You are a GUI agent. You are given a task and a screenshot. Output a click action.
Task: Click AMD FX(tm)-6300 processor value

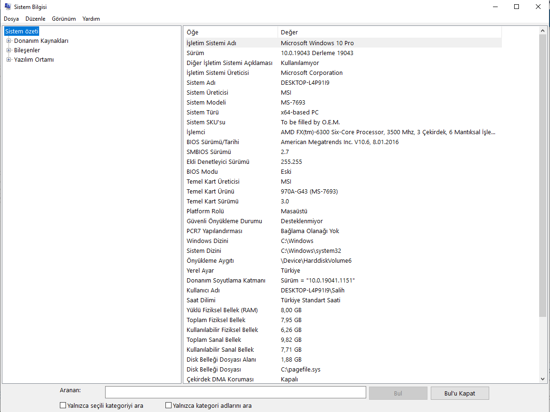coord(388,132)
